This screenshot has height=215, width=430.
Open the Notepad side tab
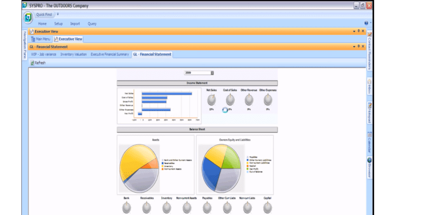coord(370,113)
